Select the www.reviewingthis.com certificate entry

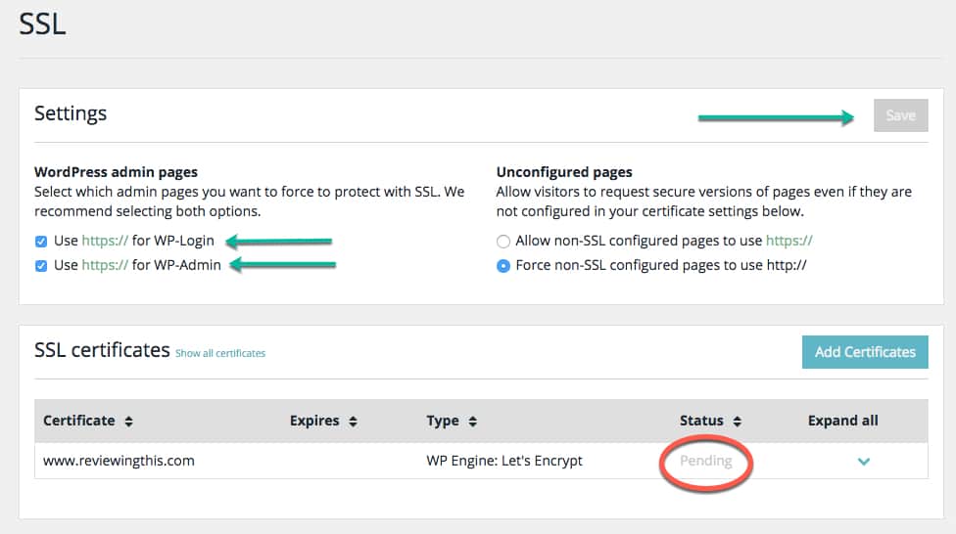pyautogui.click(x=119, y=461)
